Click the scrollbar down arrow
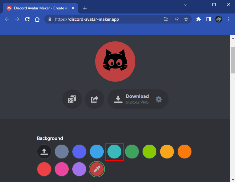 click(x=232, y=179)
